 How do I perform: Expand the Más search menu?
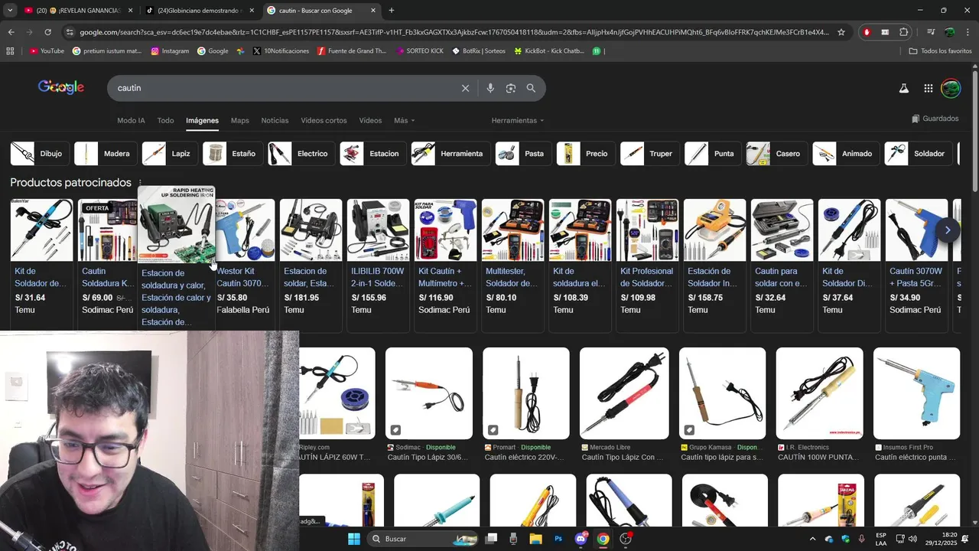coord(404,120)
